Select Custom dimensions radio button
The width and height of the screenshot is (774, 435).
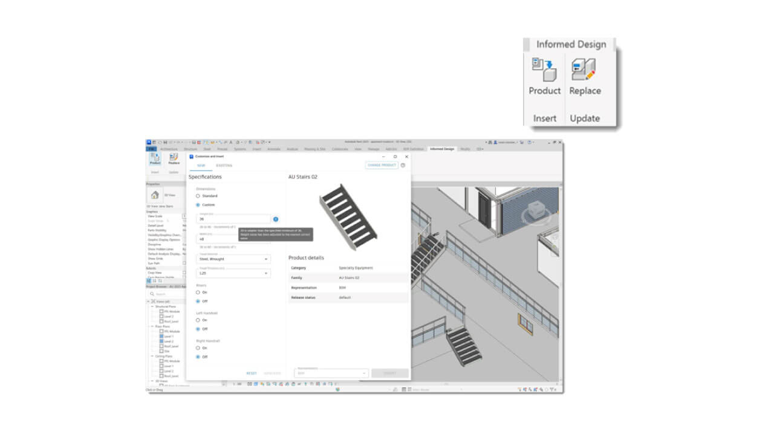click(198, 205)
